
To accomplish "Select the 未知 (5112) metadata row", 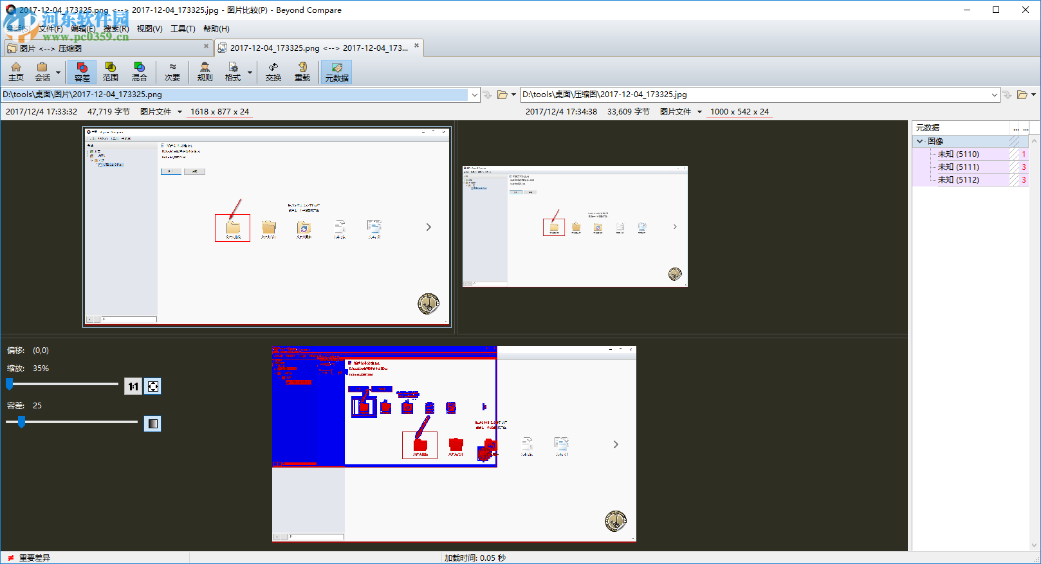I will (x=970, y=180).
